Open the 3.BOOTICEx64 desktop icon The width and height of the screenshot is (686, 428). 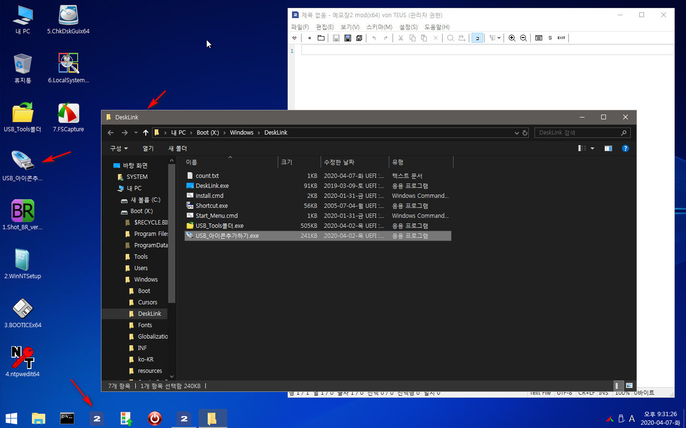click(x=22, y=313)
